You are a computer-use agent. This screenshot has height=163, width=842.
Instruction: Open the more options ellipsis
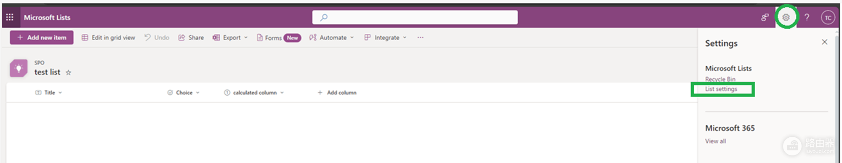pyautogui.click(x=420, y=37)
